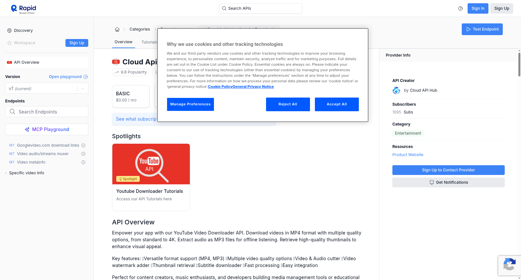Click the magnifier icon in Search Endpoints
This screenshot has height=280, width=521.
click(12, 112)
